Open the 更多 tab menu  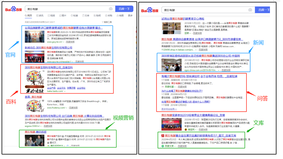pyautogui.click(x=130, y=16)
